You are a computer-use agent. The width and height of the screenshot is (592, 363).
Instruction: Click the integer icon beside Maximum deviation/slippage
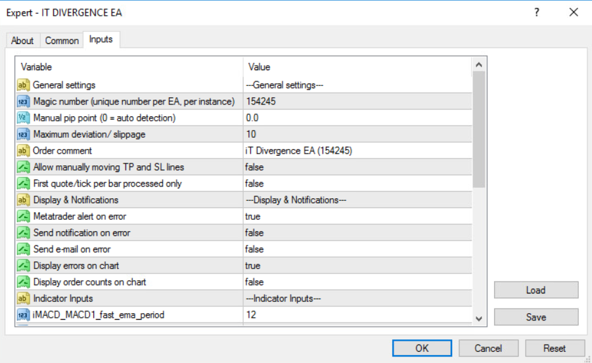tap(22, 135)
